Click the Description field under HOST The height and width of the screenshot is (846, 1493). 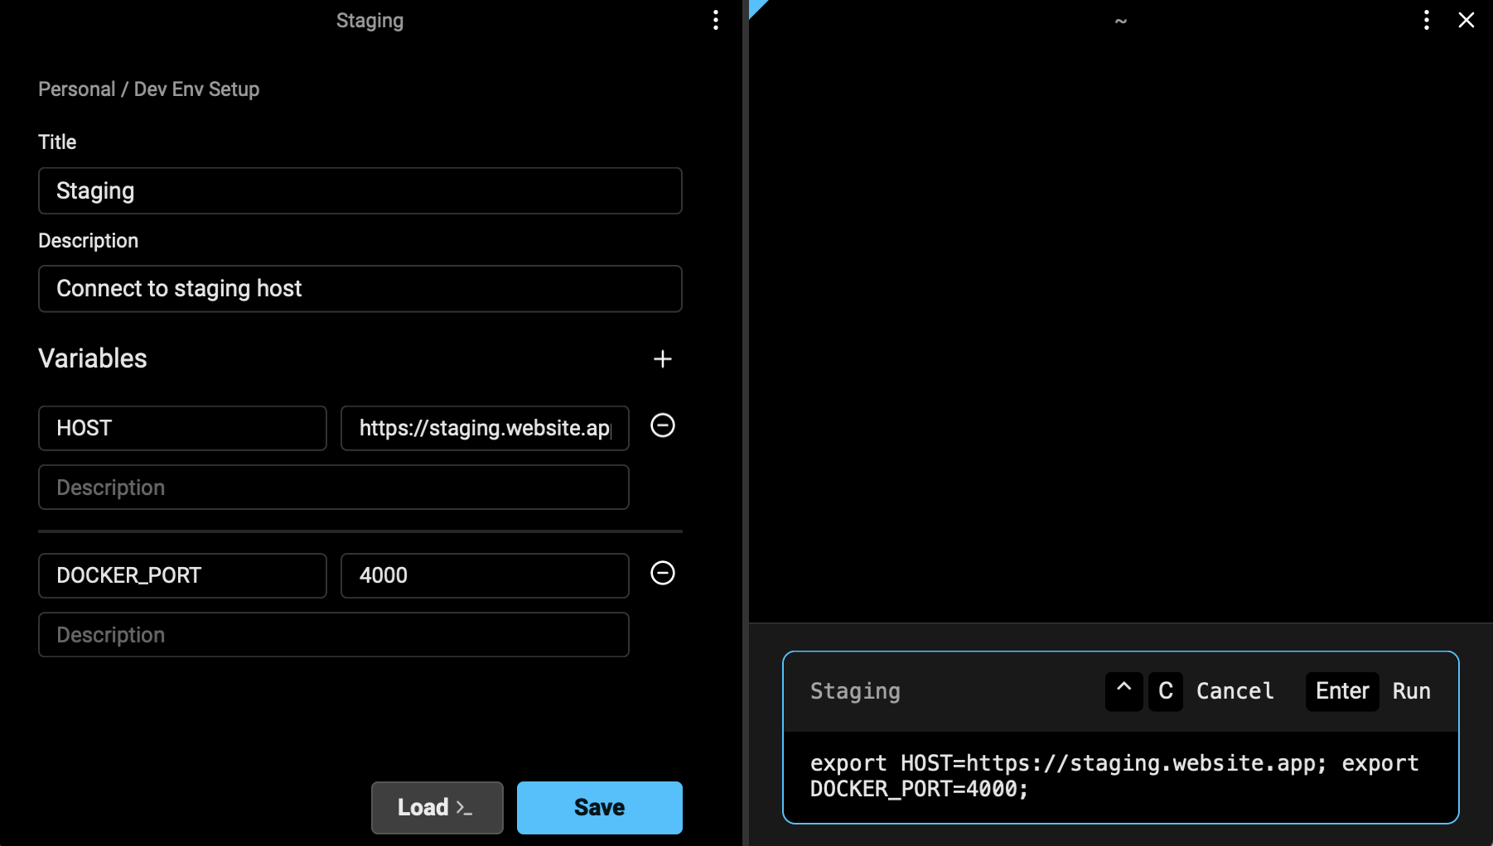coord(333,488)
